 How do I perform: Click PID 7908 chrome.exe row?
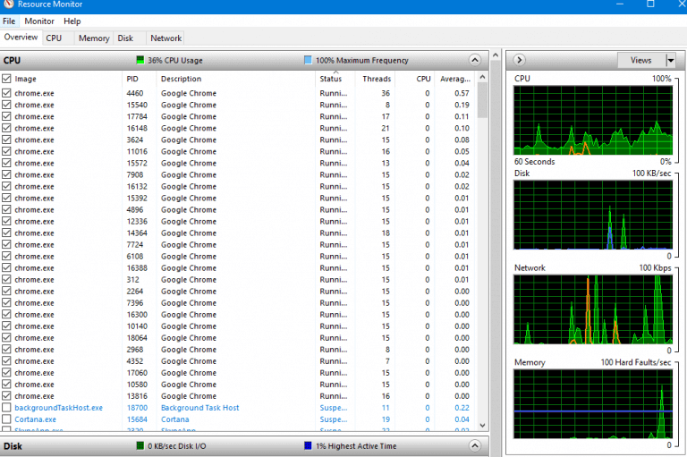click(x=239, y=174)
